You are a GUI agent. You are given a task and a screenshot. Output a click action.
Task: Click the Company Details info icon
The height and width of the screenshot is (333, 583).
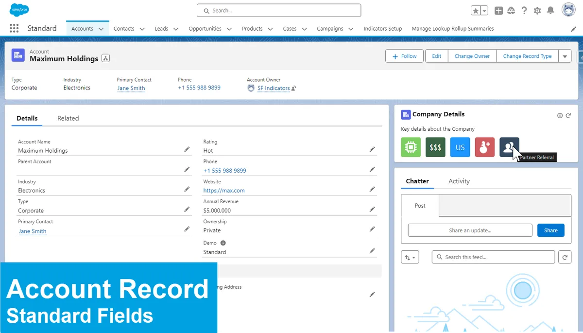[560, 116]
